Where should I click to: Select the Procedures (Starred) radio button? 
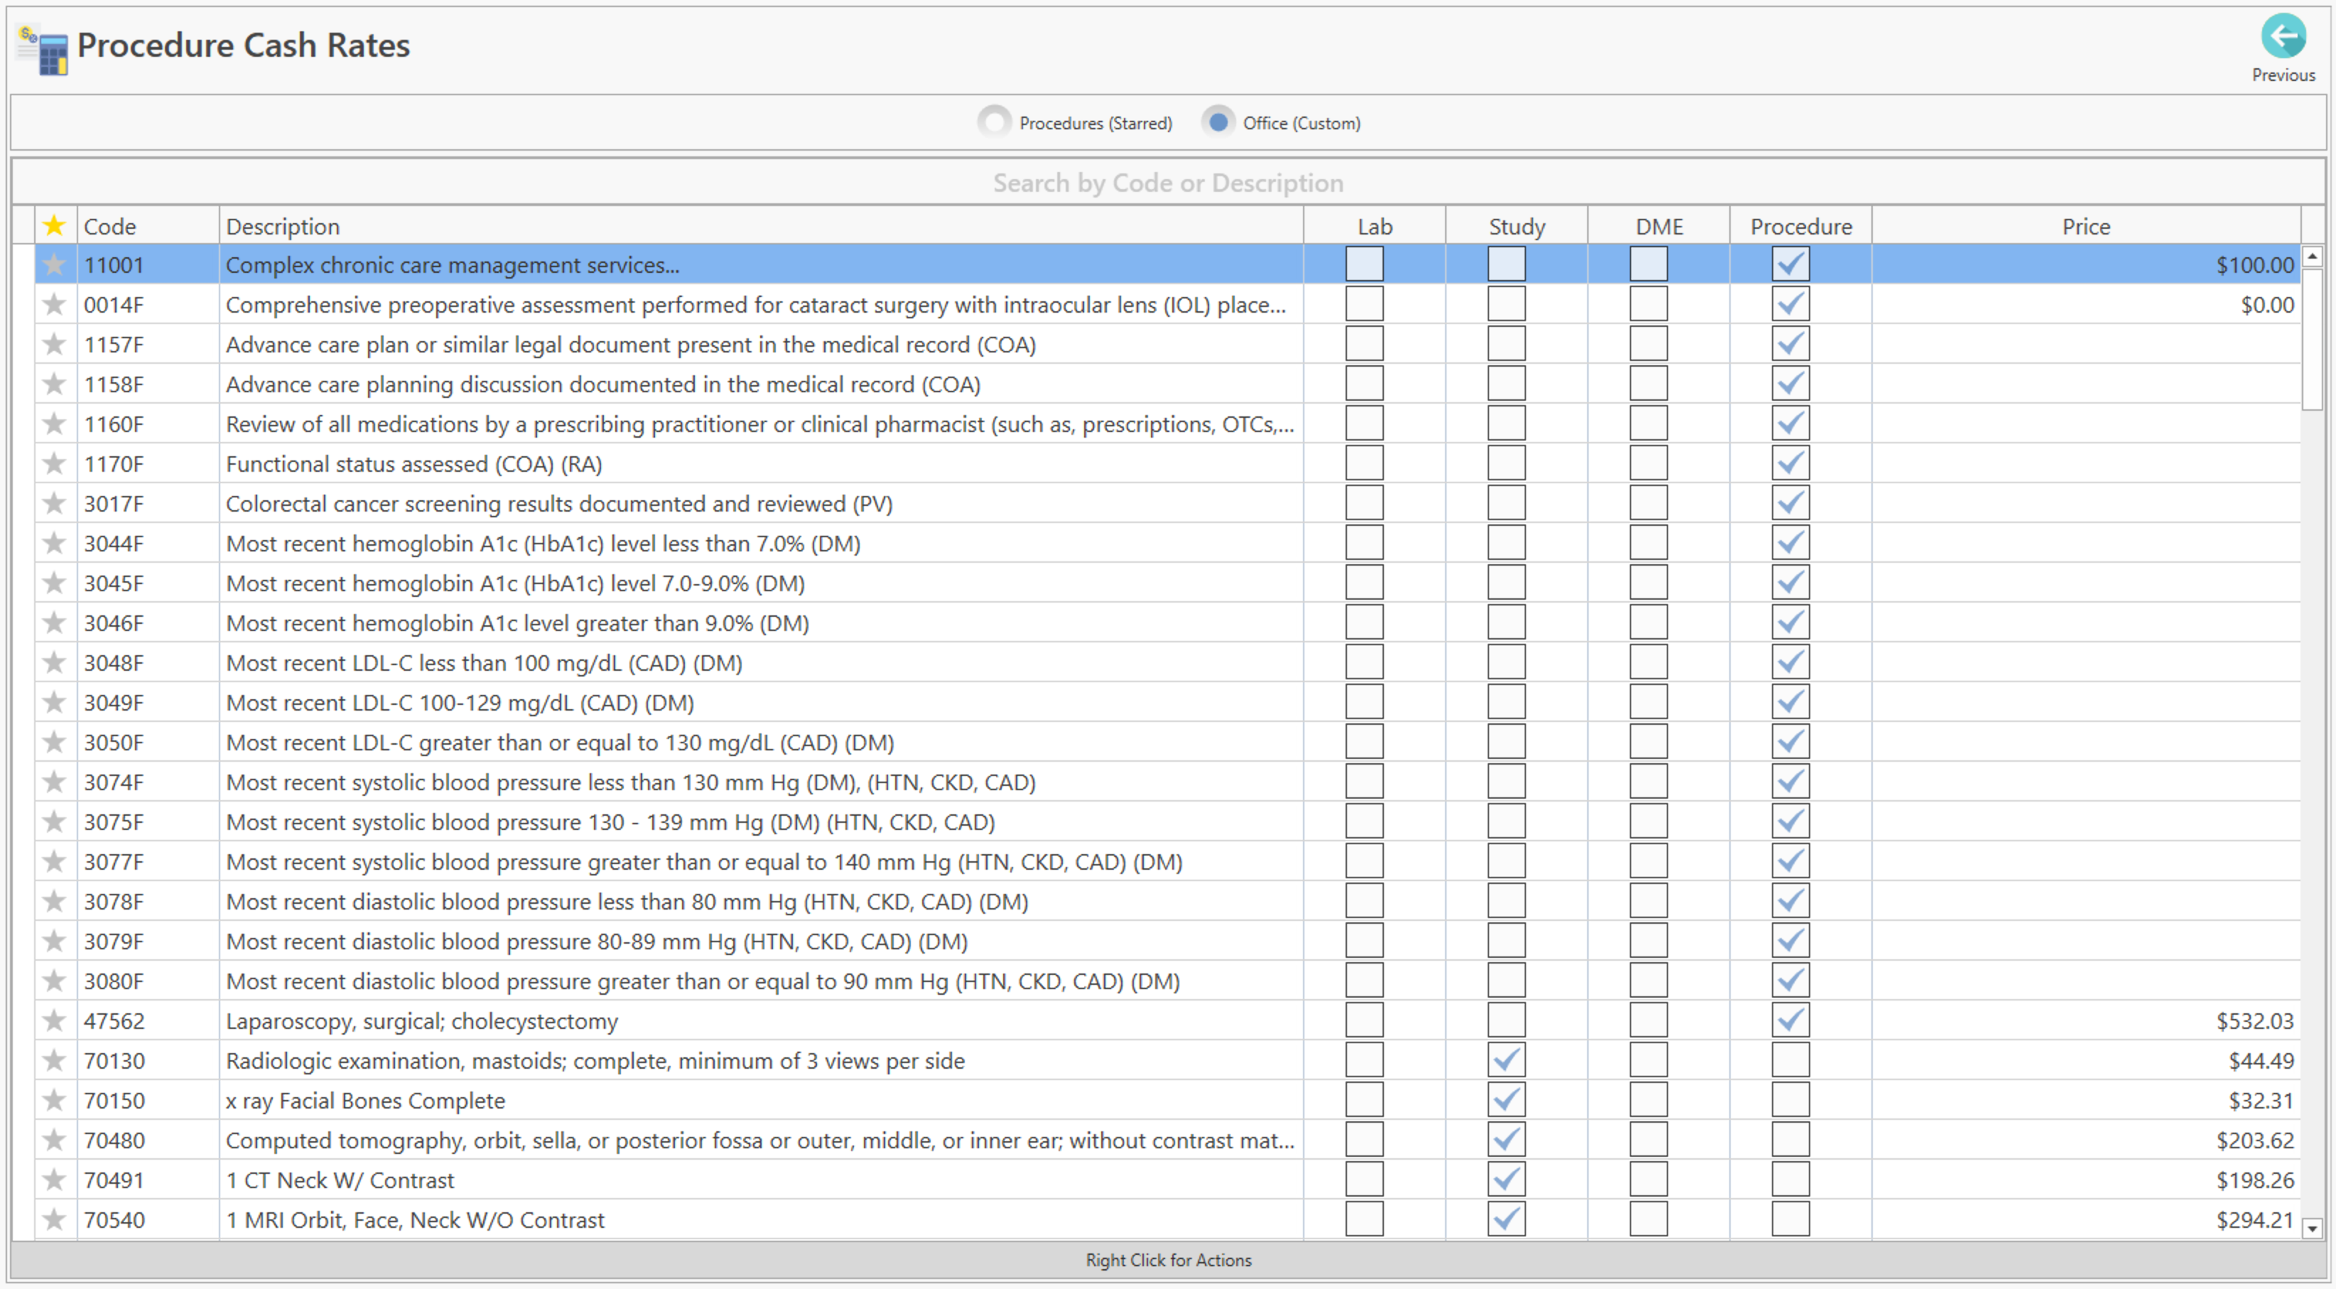(x=994, y=122)
